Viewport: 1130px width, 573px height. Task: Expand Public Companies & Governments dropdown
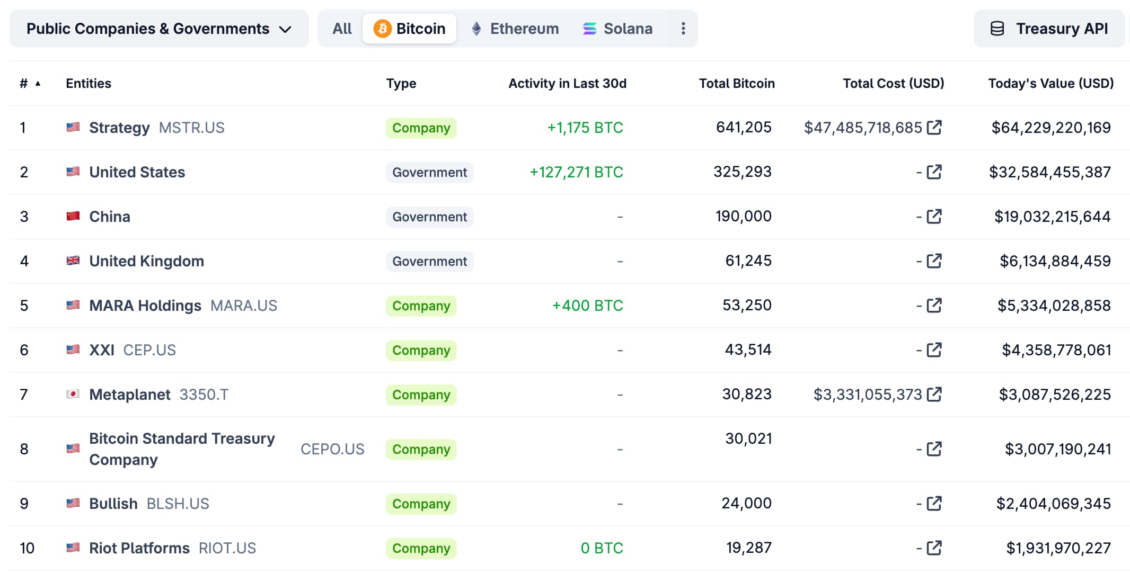point(159,29)
